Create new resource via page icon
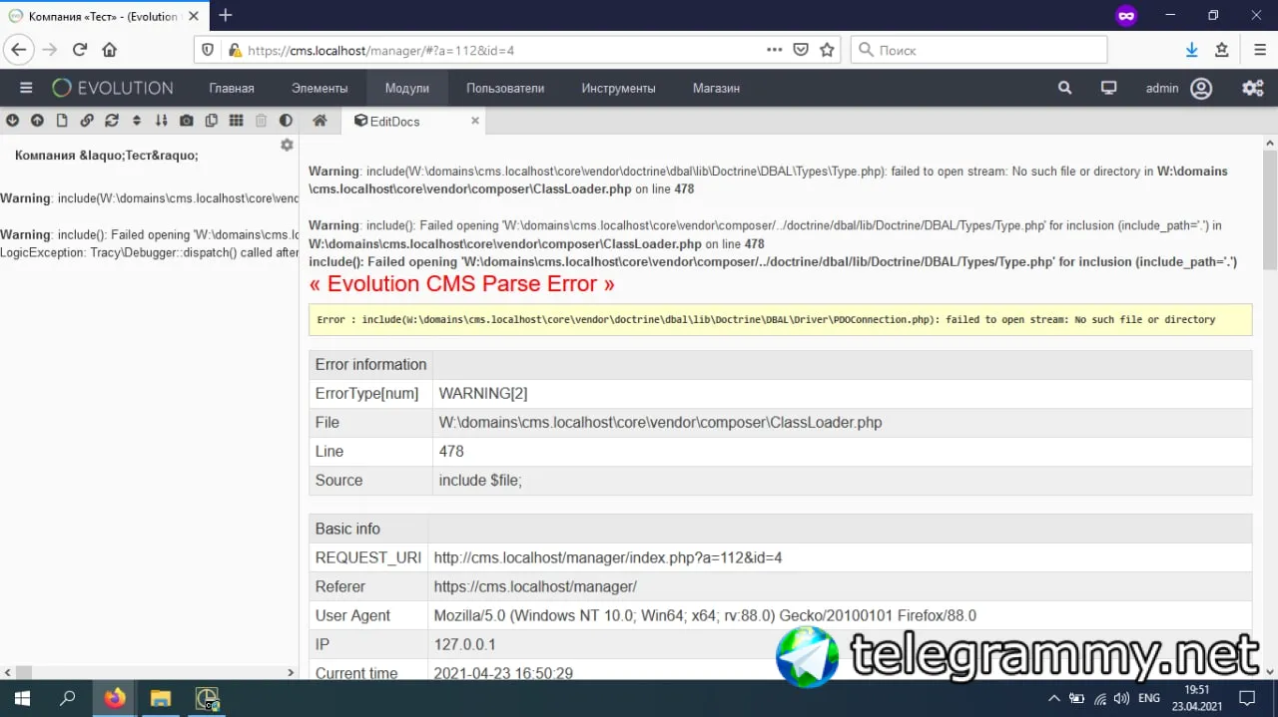Image resolution: width=1278 pixels, height=717 pixels. coord(62,121)
